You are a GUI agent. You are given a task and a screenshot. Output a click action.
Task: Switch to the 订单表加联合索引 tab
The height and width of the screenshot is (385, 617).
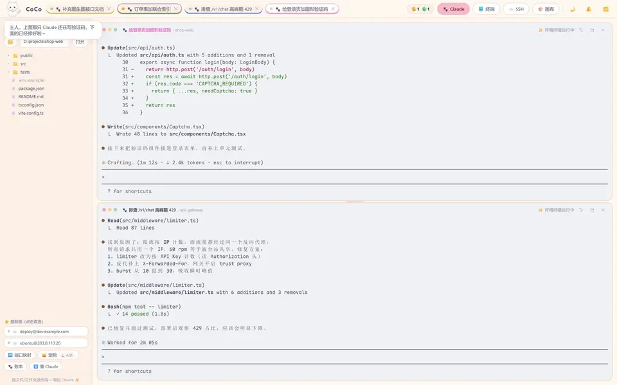coord(149,9)
